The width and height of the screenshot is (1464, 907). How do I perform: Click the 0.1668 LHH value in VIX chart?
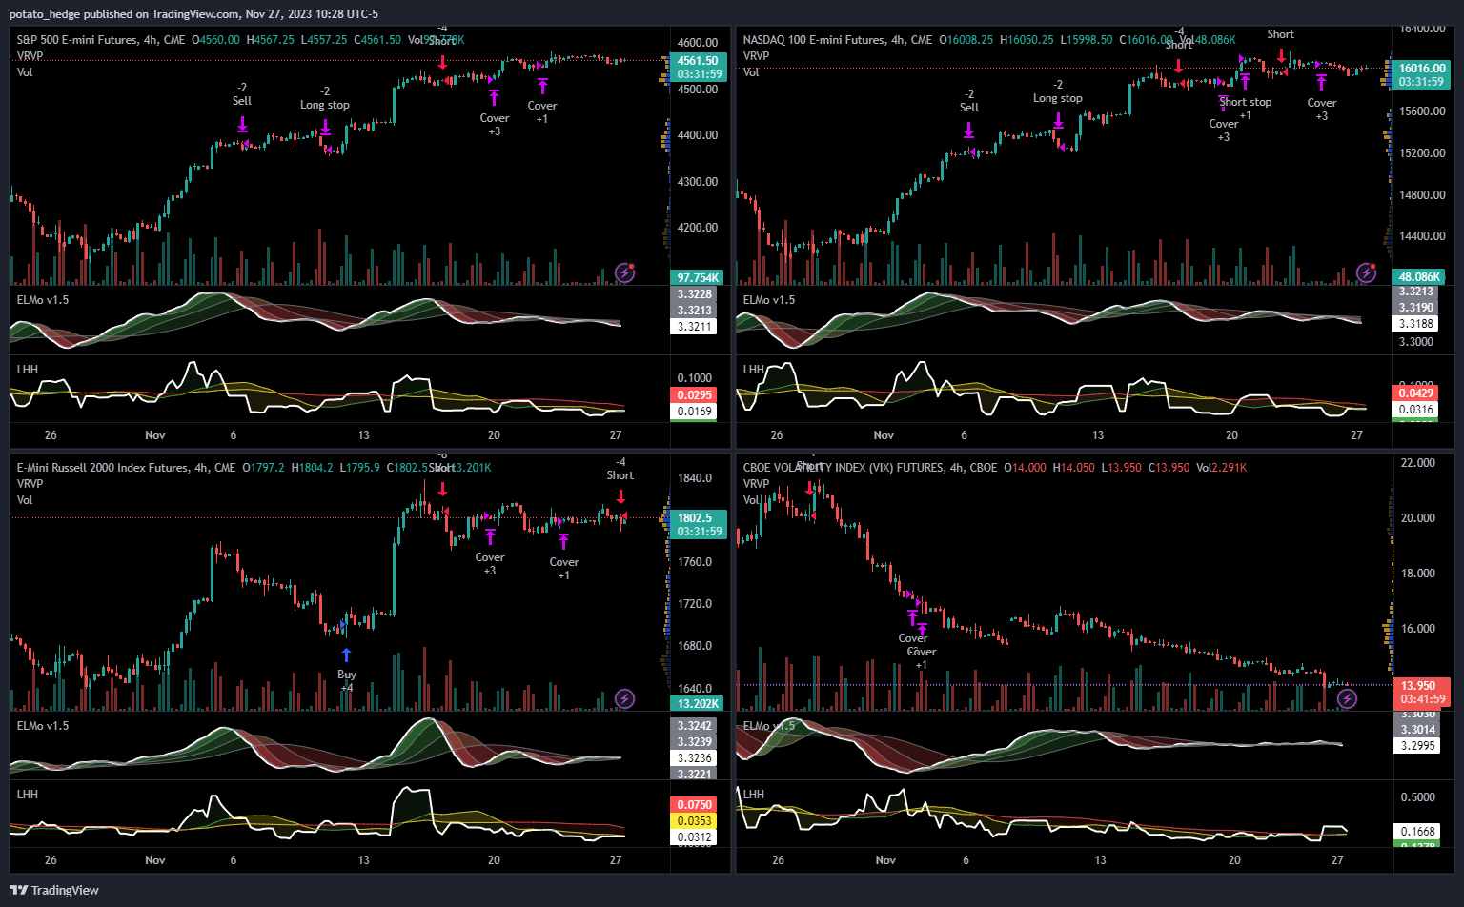1418,832
